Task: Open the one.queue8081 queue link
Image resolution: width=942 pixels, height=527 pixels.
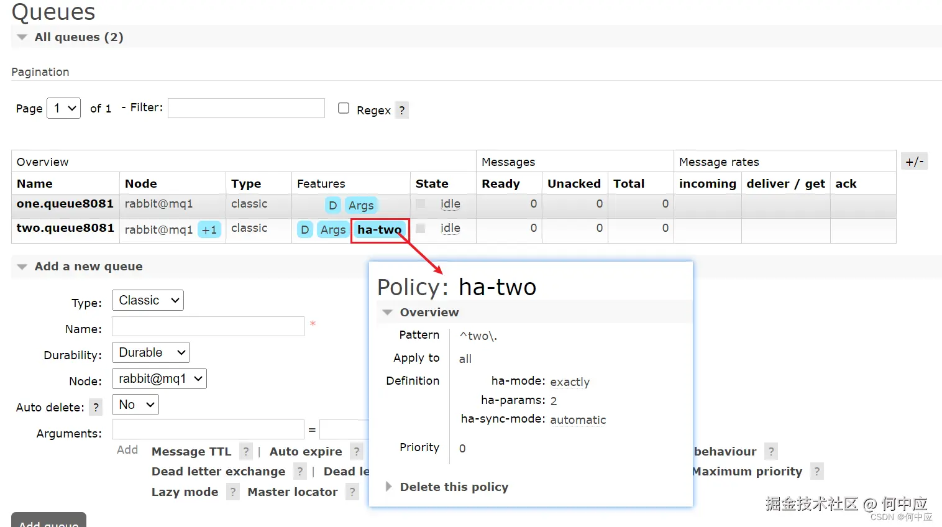Action: tap(65, 204)
